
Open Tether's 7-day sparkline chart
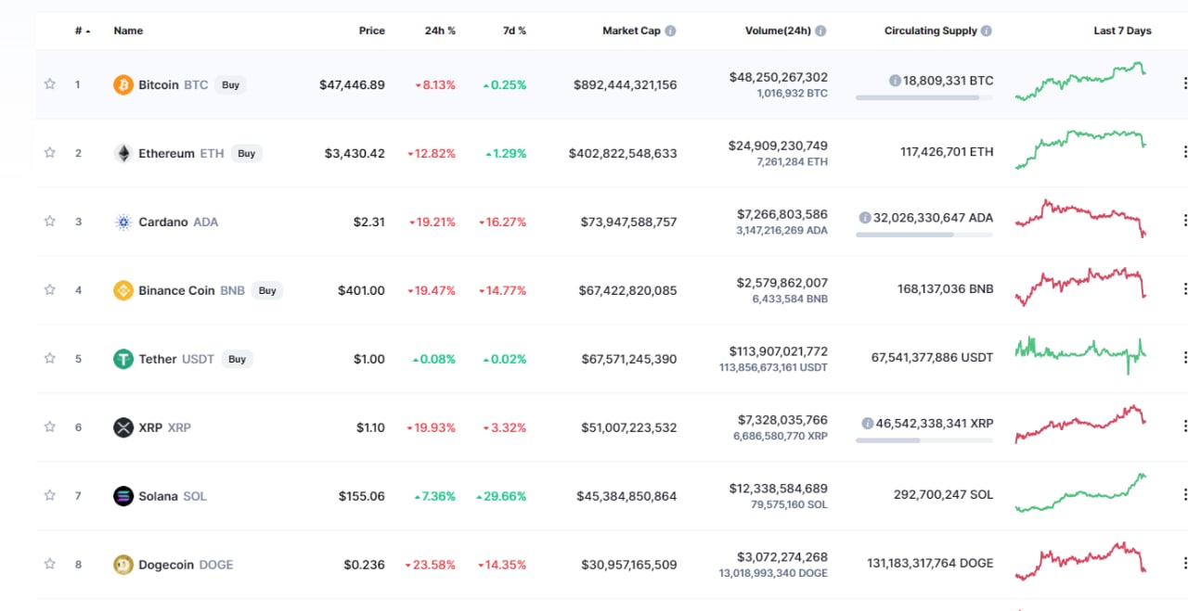pos(1080,354)
